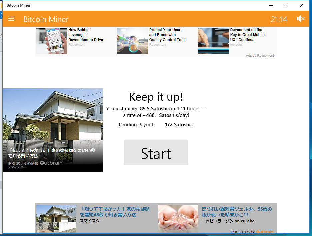Click the cupped hands ad thumbnail
This screenshot has height=236, width=312.
[x=178, y=219]
